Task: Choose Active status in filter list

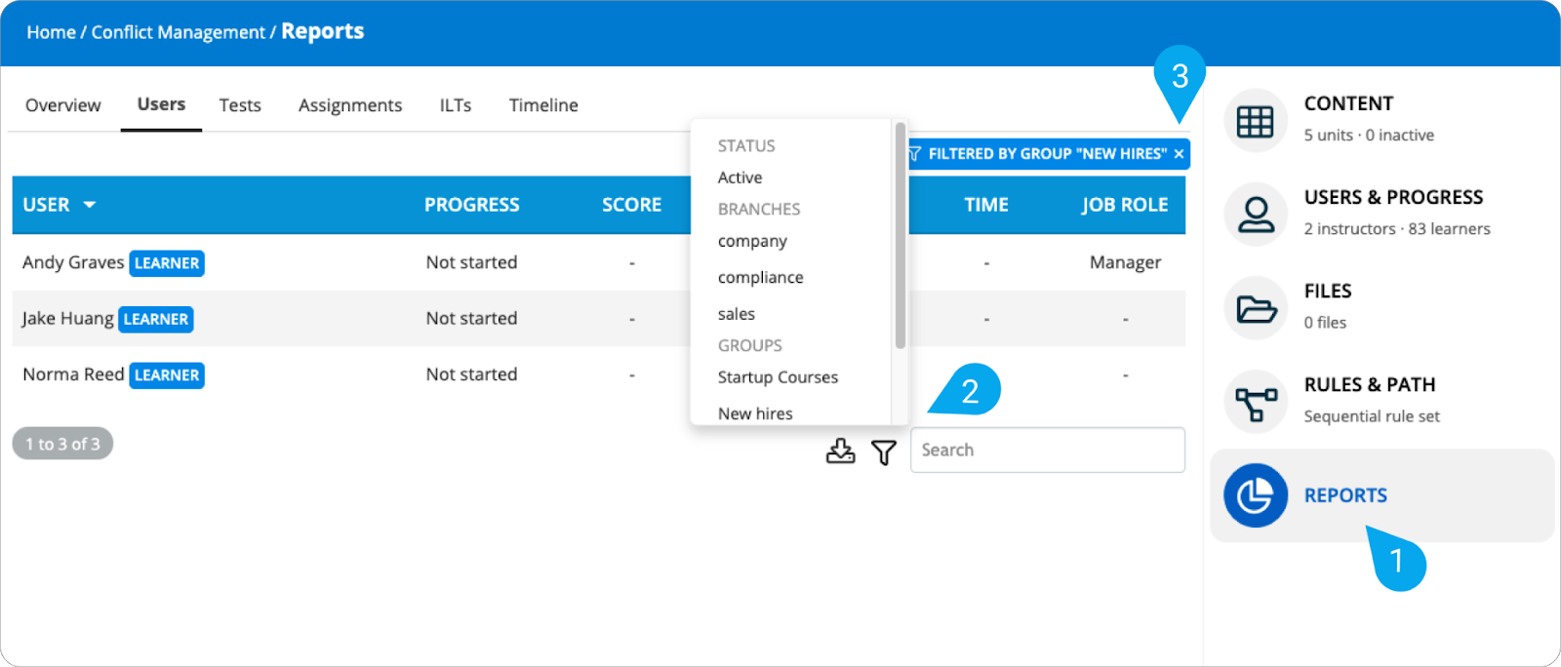Action: [740, 177]
